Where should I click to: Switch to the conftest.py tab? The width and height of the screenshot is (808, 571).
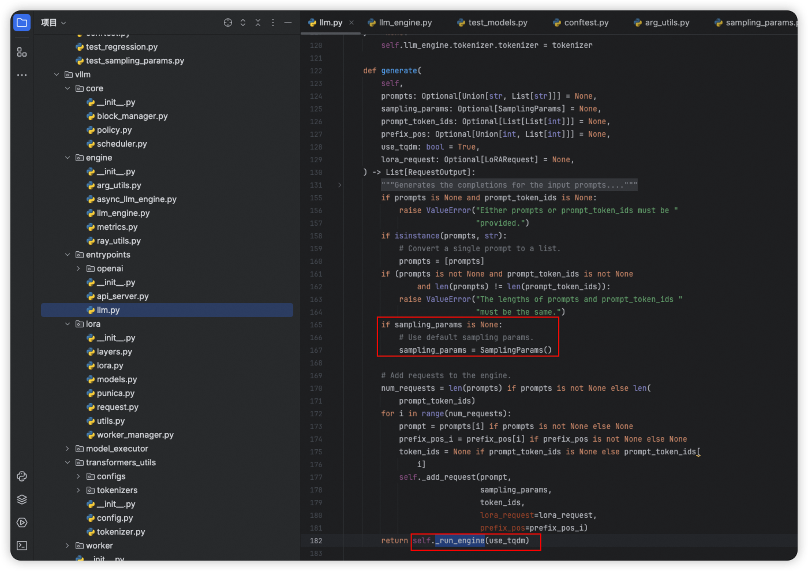[x=586, y=23]
